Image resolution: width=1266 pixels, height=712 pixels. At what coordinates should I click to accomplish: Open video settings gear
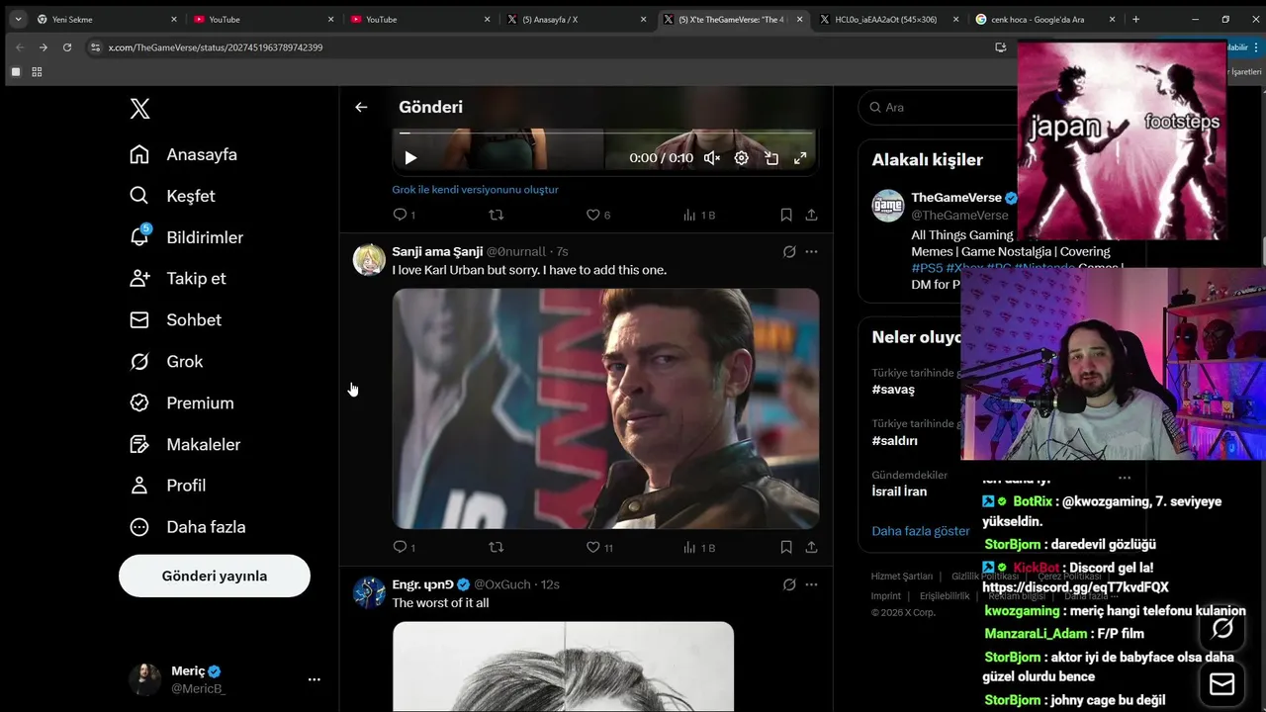tap(741, 158)
